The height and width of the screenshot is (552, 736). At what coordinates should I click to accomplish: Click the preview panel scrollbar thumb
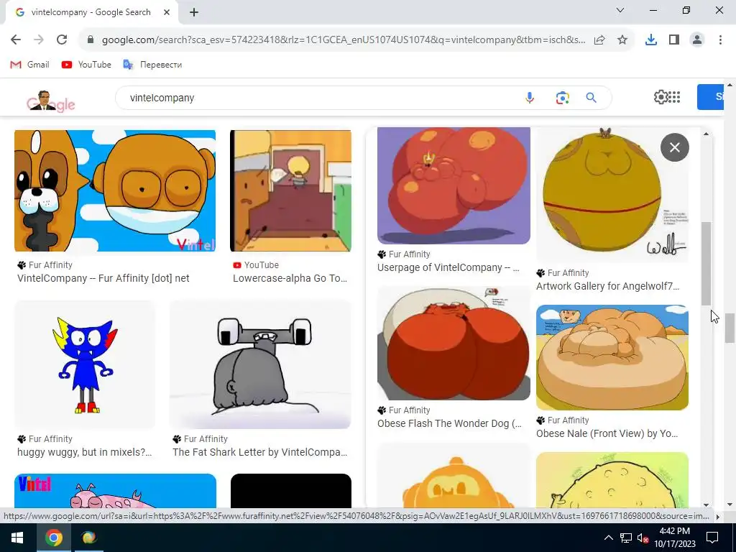coord(706,264)
